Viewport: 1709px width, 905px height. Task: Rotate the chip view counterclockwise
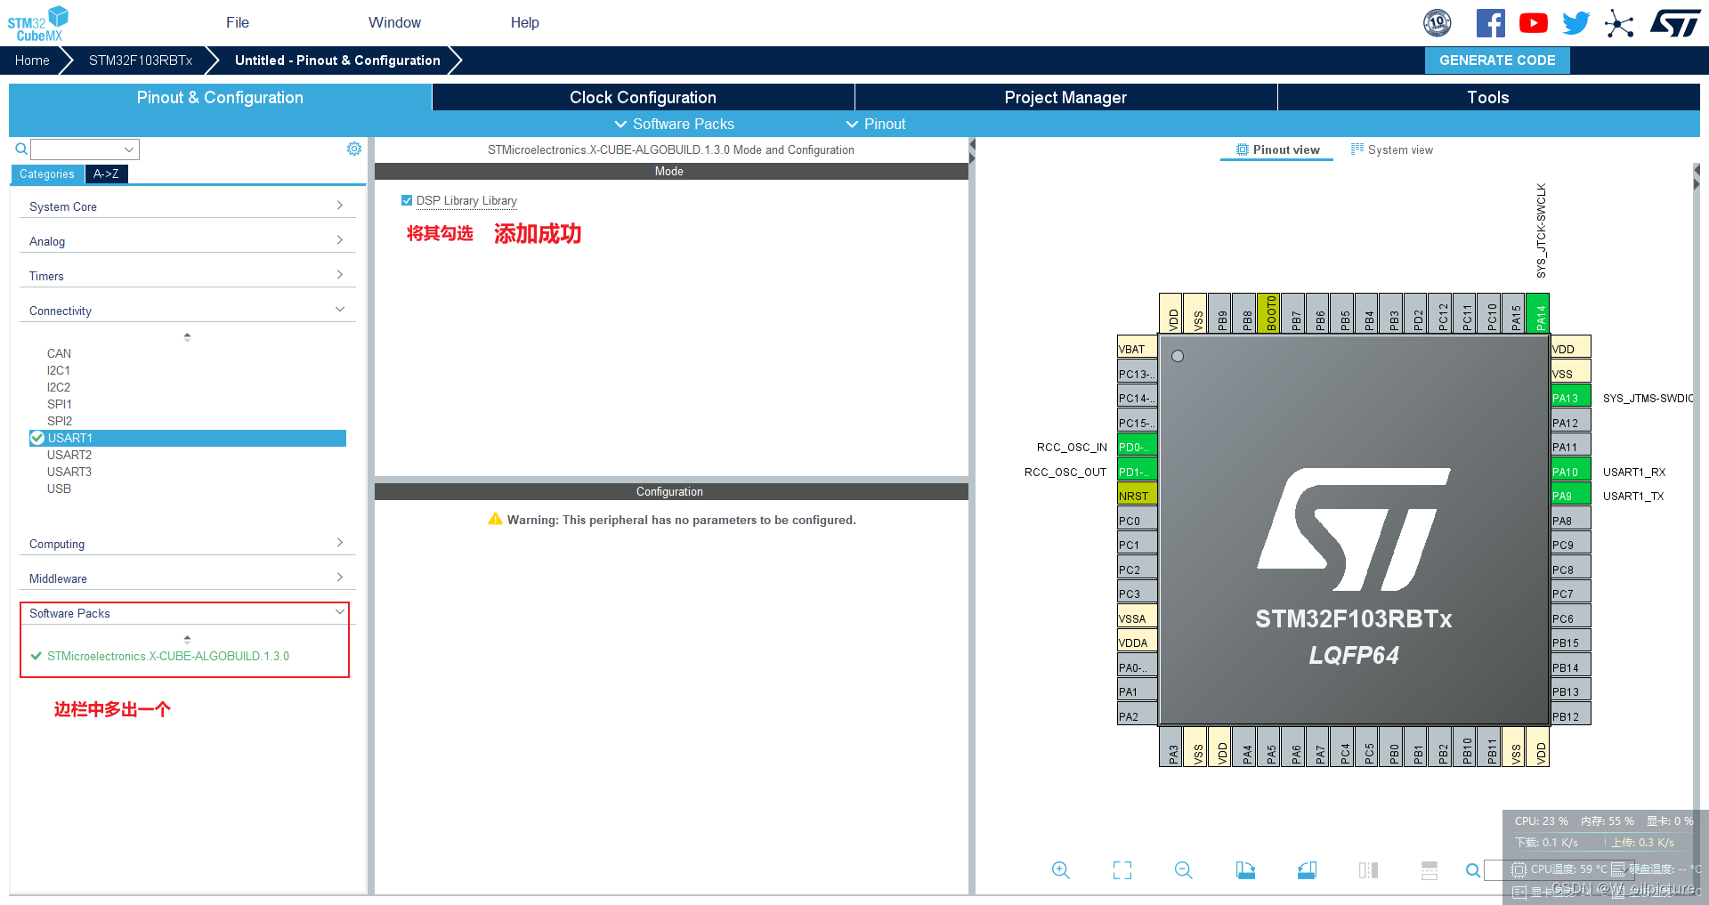point(1307,870)
